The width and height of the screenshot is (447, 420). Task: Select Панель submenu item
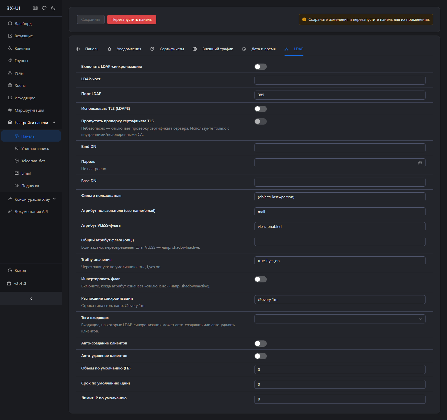(x=31, y=136)
